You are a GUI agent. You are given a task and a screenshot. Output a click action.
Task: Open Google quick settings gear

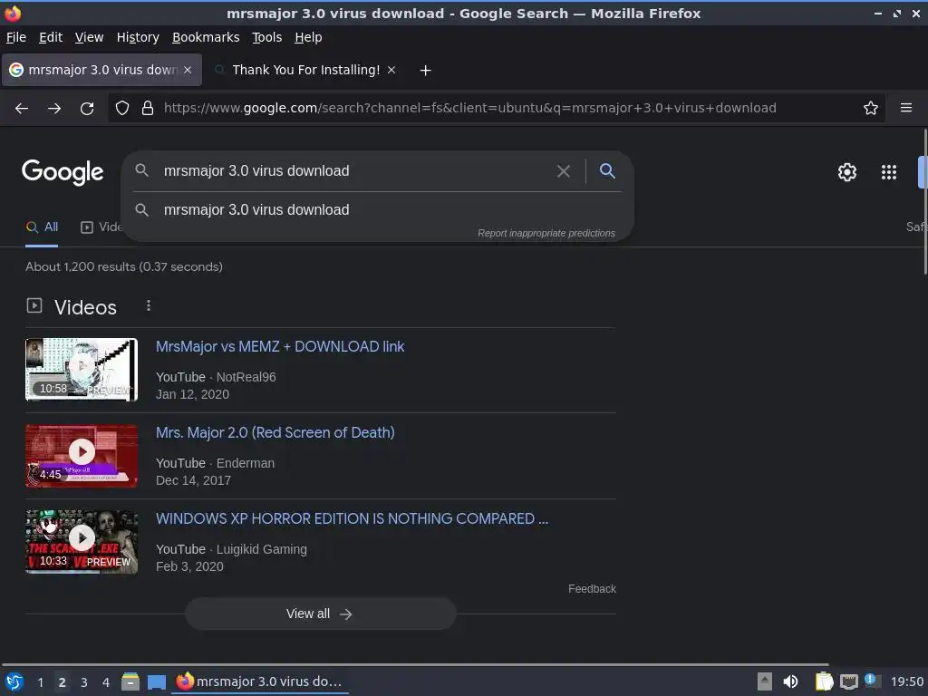[x=847, y=172]
